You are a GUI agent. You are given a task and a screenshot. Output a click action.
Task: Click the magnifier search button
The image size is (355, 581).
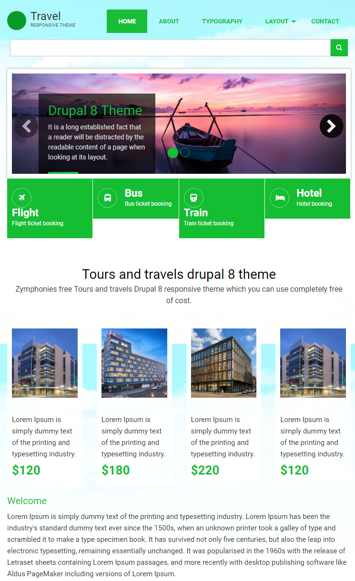(339, 48)
